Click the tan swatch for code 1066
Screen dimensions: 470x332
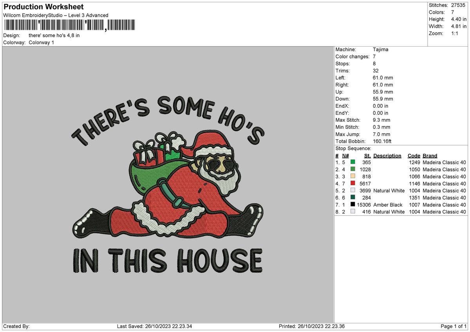tap(353, 176)
